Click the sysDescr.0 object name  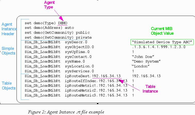(x=76, y=42)
